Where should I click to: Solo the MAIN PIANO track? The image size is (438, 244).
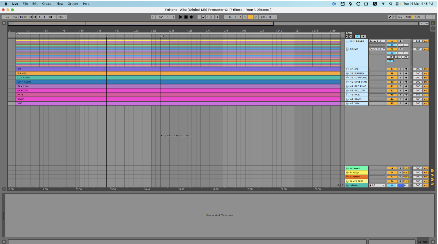[x=400, y=82]
